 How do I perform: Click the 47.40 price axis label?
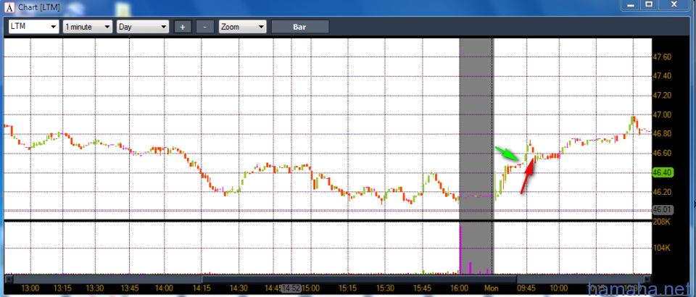662,76
